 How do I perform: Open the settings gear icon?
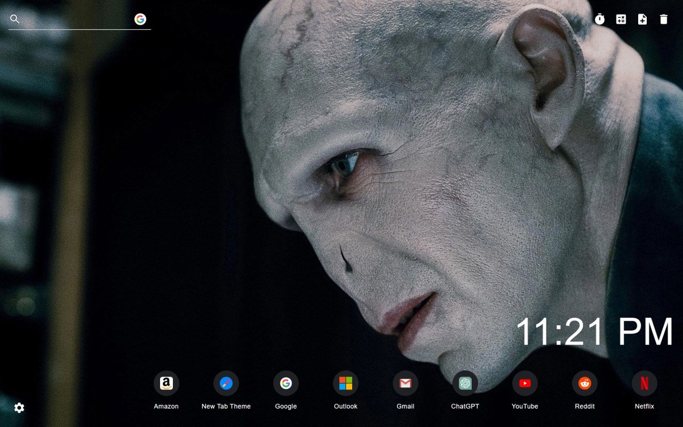[19, 408]
